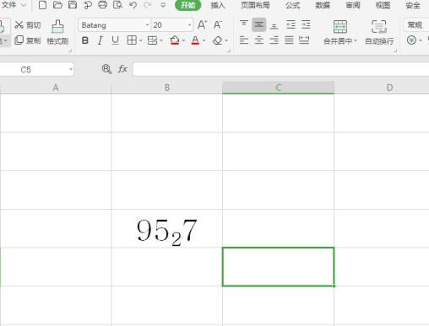Screen dimensions: 429x326
Task: Toggle automatic text wrapping (自动换行)
Action: coord(379,32)
